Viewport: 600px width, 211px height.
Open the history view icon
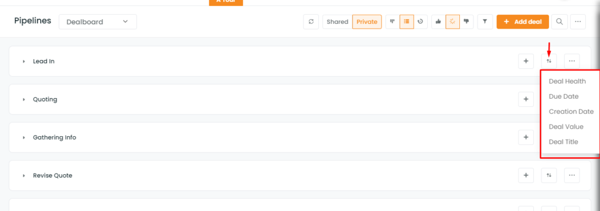(x=421, y=22)
